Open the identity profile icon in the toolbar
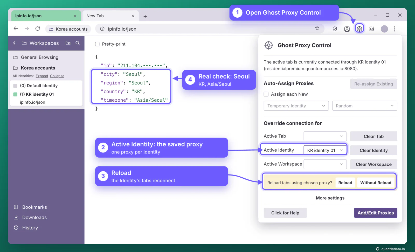Viewport: 415px width, 252px height. tap(347, 29)
